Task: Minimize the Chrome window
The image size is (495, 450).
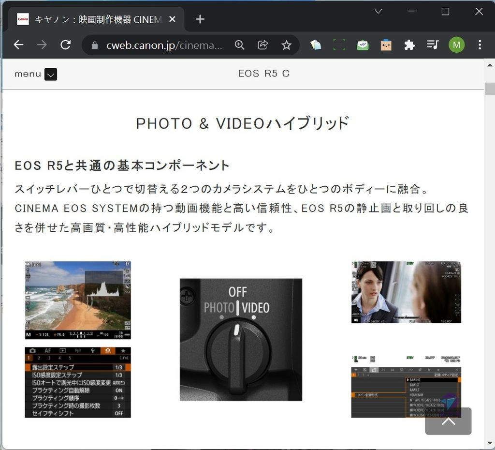Action: click(412, 12)
